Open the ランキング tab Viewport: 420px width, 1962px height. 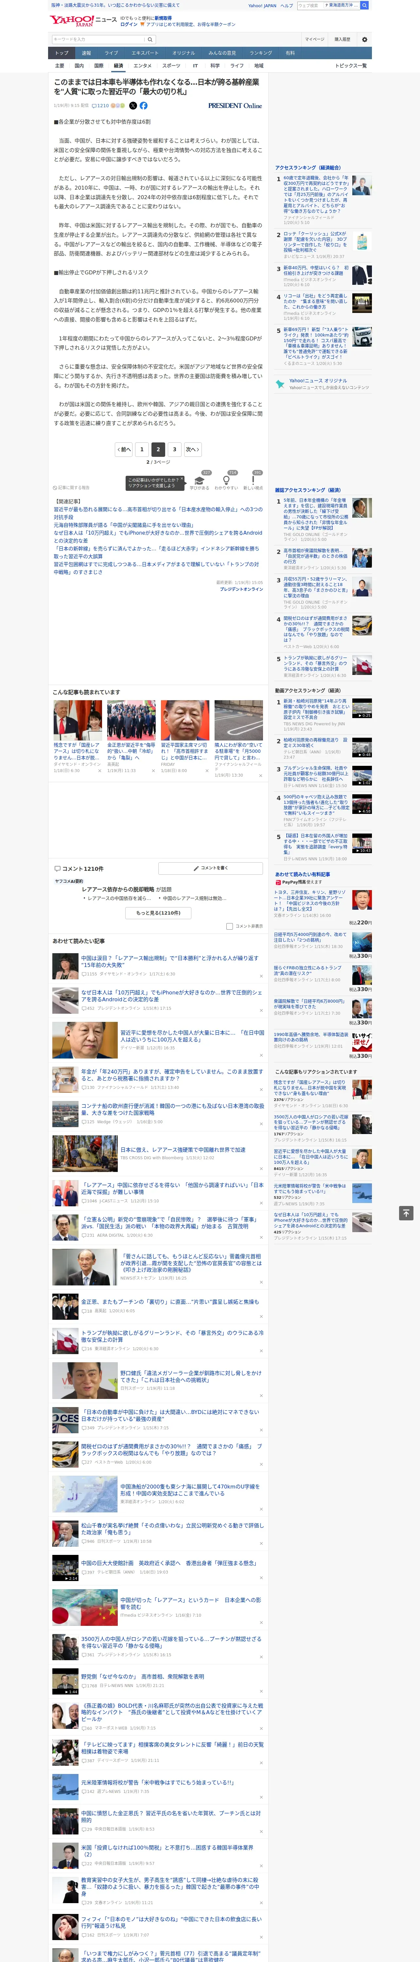coord(261,53)
